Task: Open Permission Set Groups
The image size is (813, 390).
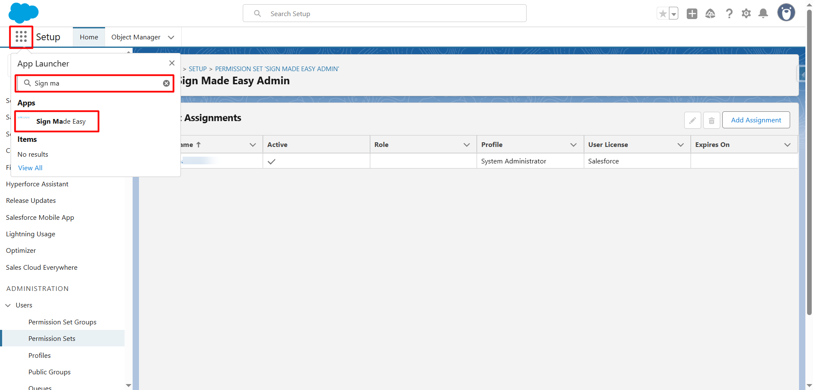Action: [x=62, y=322]
